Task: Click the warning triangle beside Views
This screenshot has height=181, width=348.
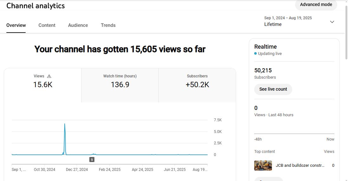Action: 49,76
